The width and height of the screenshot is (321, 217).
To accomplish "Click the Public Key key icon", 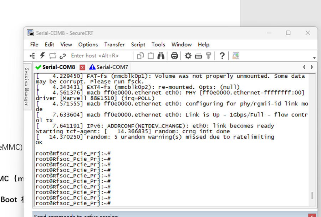I will (208, 56).
